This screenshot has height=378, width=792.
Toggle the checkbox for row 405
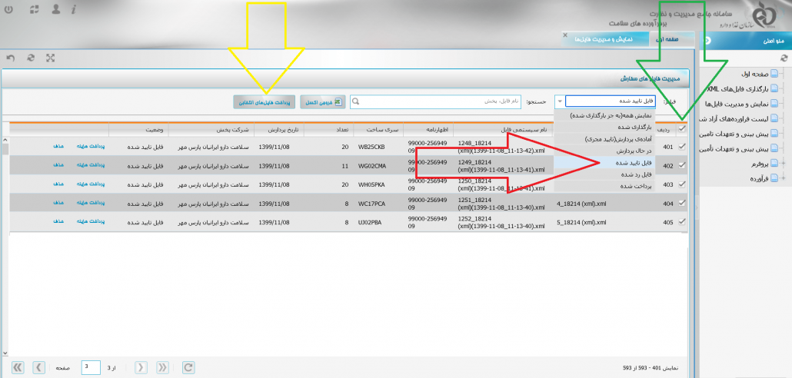[x=682, y=222]
